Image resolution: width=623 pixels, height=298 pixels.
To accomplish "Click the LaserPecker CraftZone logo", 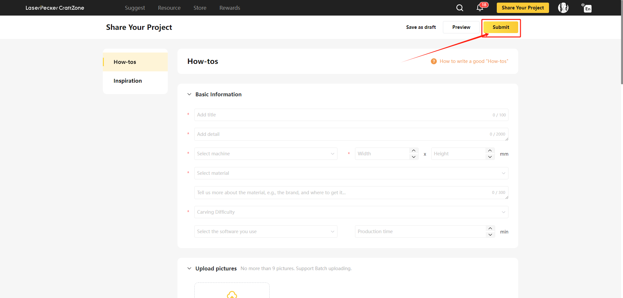I will [55, 8].
